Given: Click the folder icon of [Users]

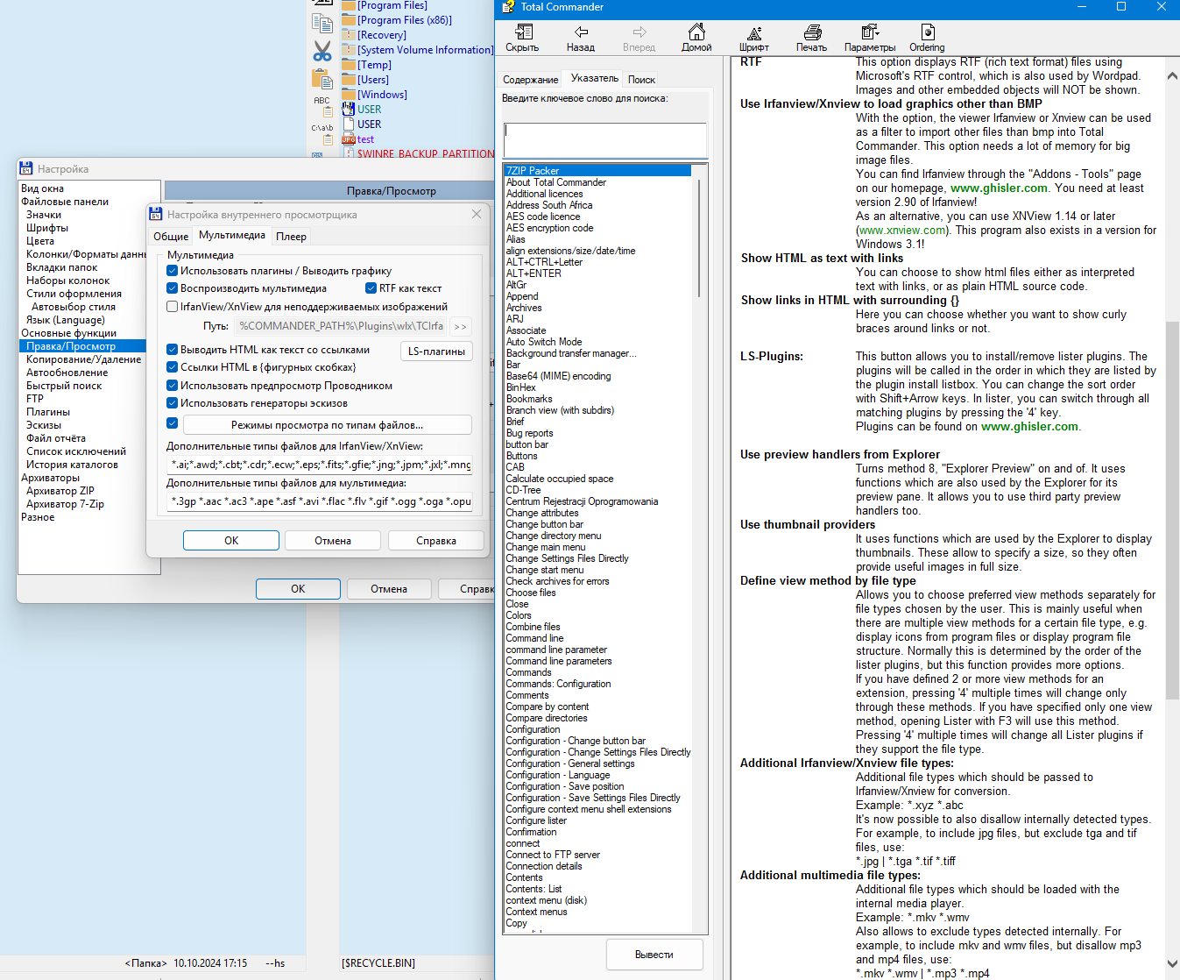Looking at the screenshot, I should (x=349, y=80).
